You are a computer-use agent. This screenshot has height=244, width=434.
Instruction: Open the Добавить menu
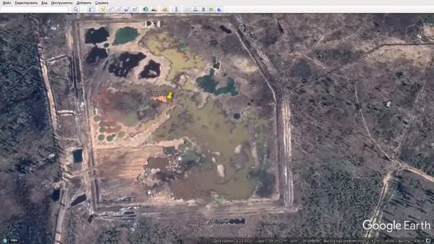click(83, 3)
